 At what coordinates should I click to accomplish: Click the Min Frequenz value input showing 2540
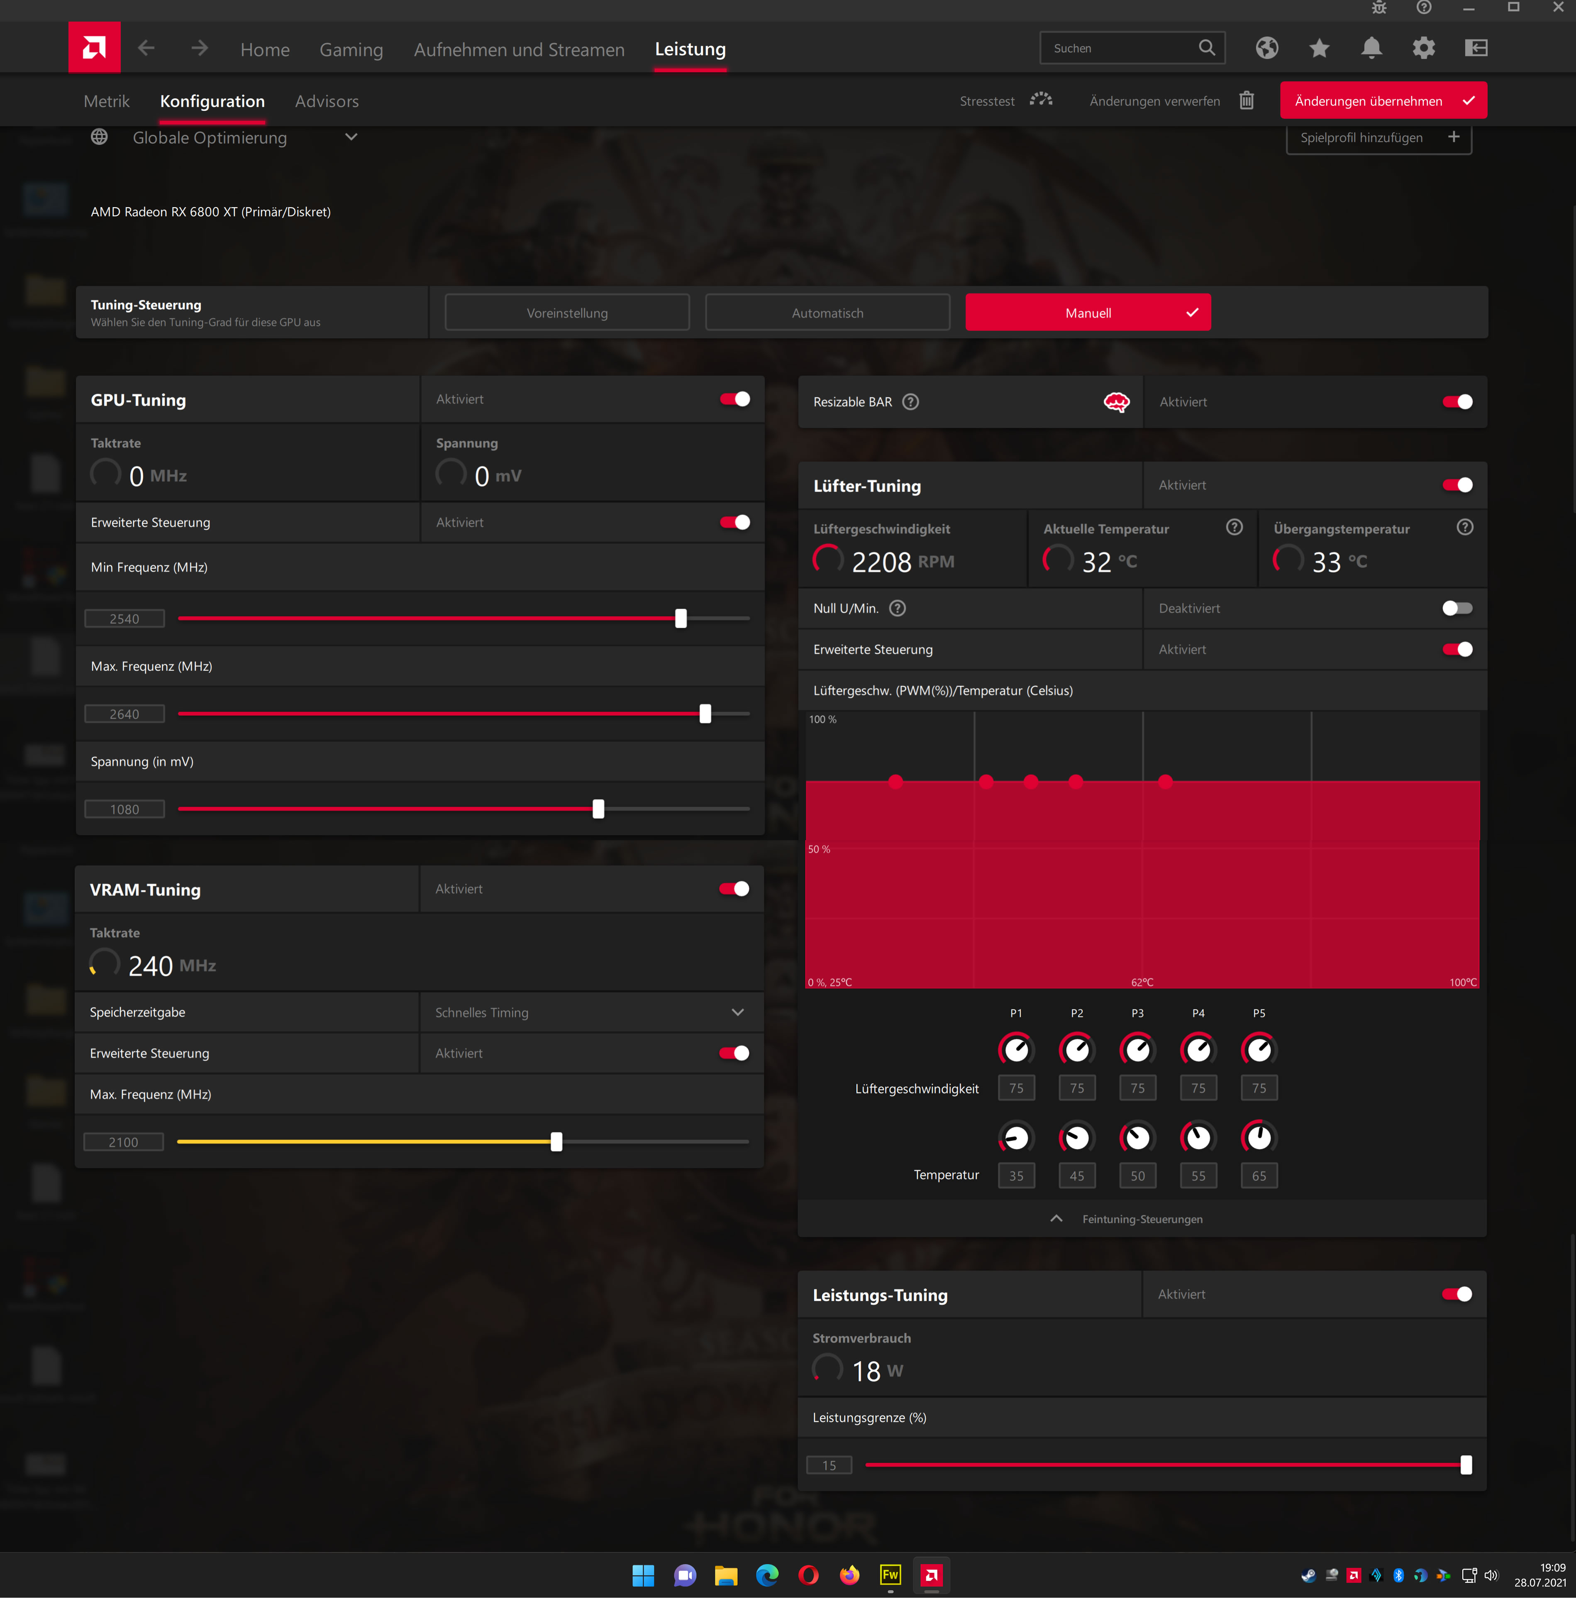(x=124, y=617)
